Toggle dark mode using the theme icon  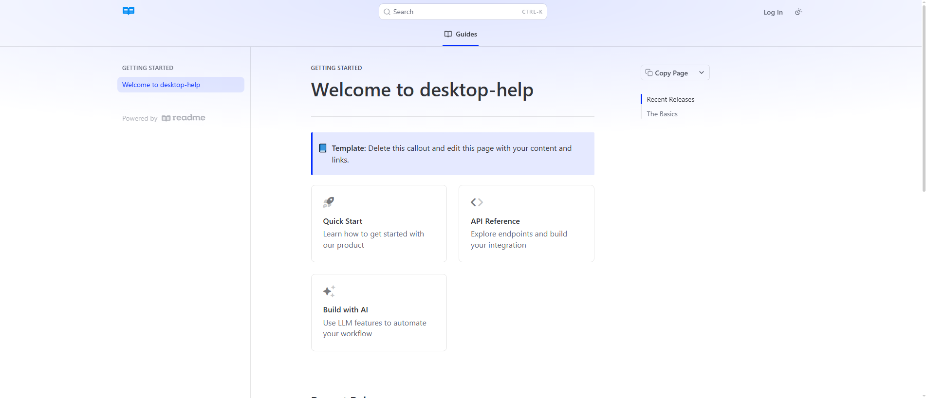click(x=798, y=12)
